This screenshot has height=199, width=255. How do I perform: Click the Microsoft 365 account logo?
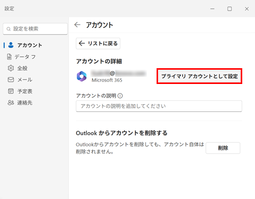pyautogui.click(x=82, y=76)
